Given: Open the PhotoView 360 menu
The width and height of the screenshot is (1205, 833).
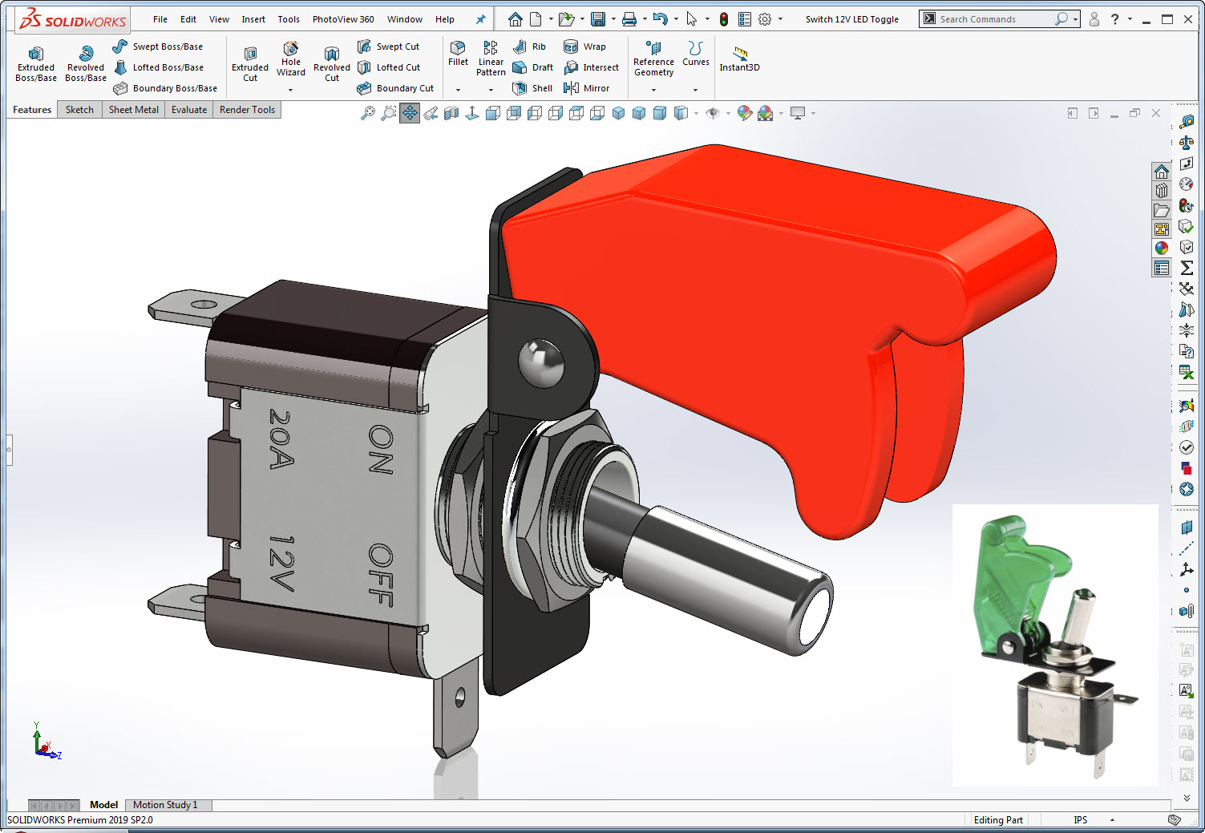Looking at the screenshot, I should (343, 19).
